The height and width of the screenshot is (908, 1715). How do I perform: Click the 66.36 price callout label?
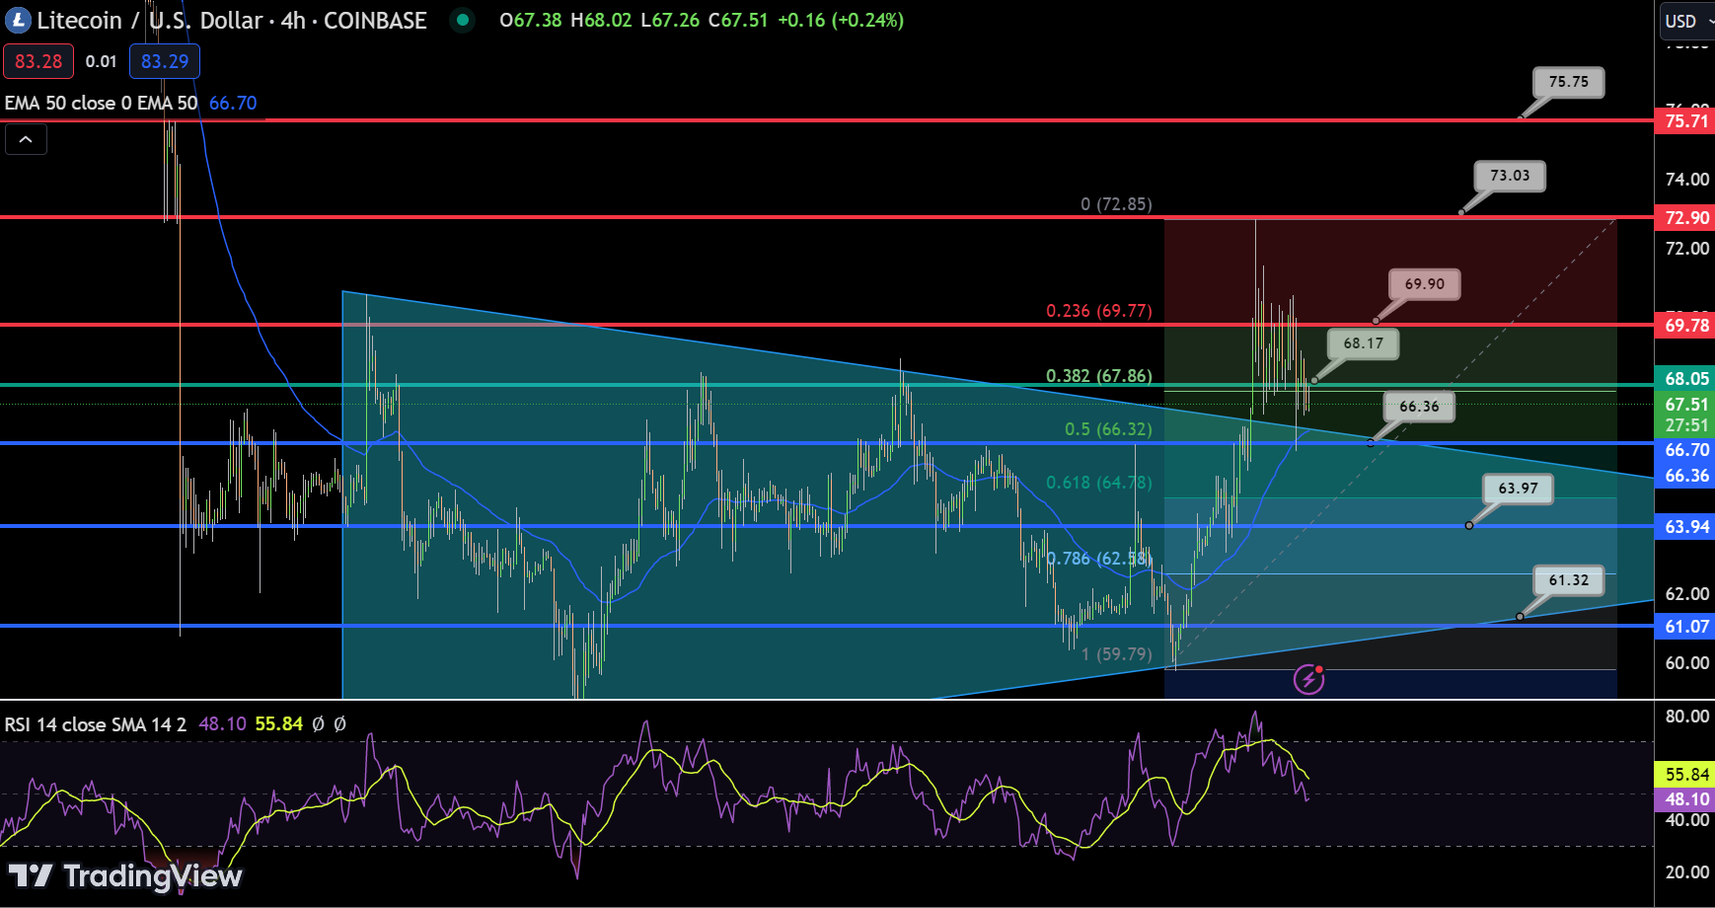1419,407
